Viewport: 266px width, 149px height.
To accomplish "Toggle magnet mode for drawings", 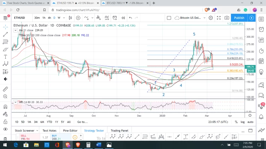I will 5,106.
